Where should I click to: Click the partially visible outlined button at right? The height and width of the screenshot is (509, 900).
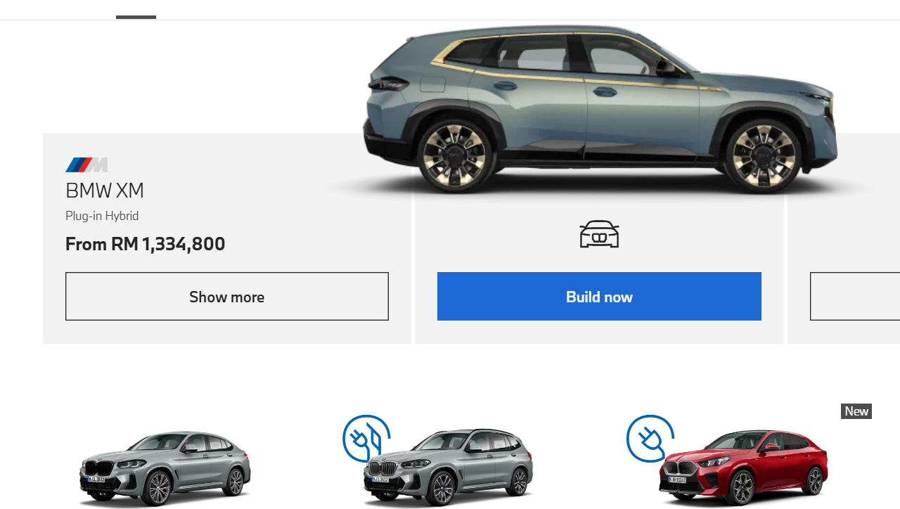coord(855,297)
